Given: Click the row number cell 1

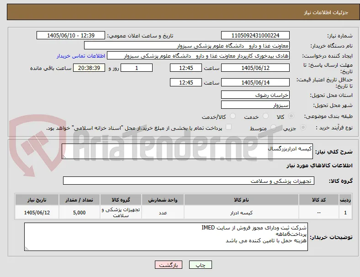Looking at the screenshot, I should pyautogui.click(x=345, y=213).
